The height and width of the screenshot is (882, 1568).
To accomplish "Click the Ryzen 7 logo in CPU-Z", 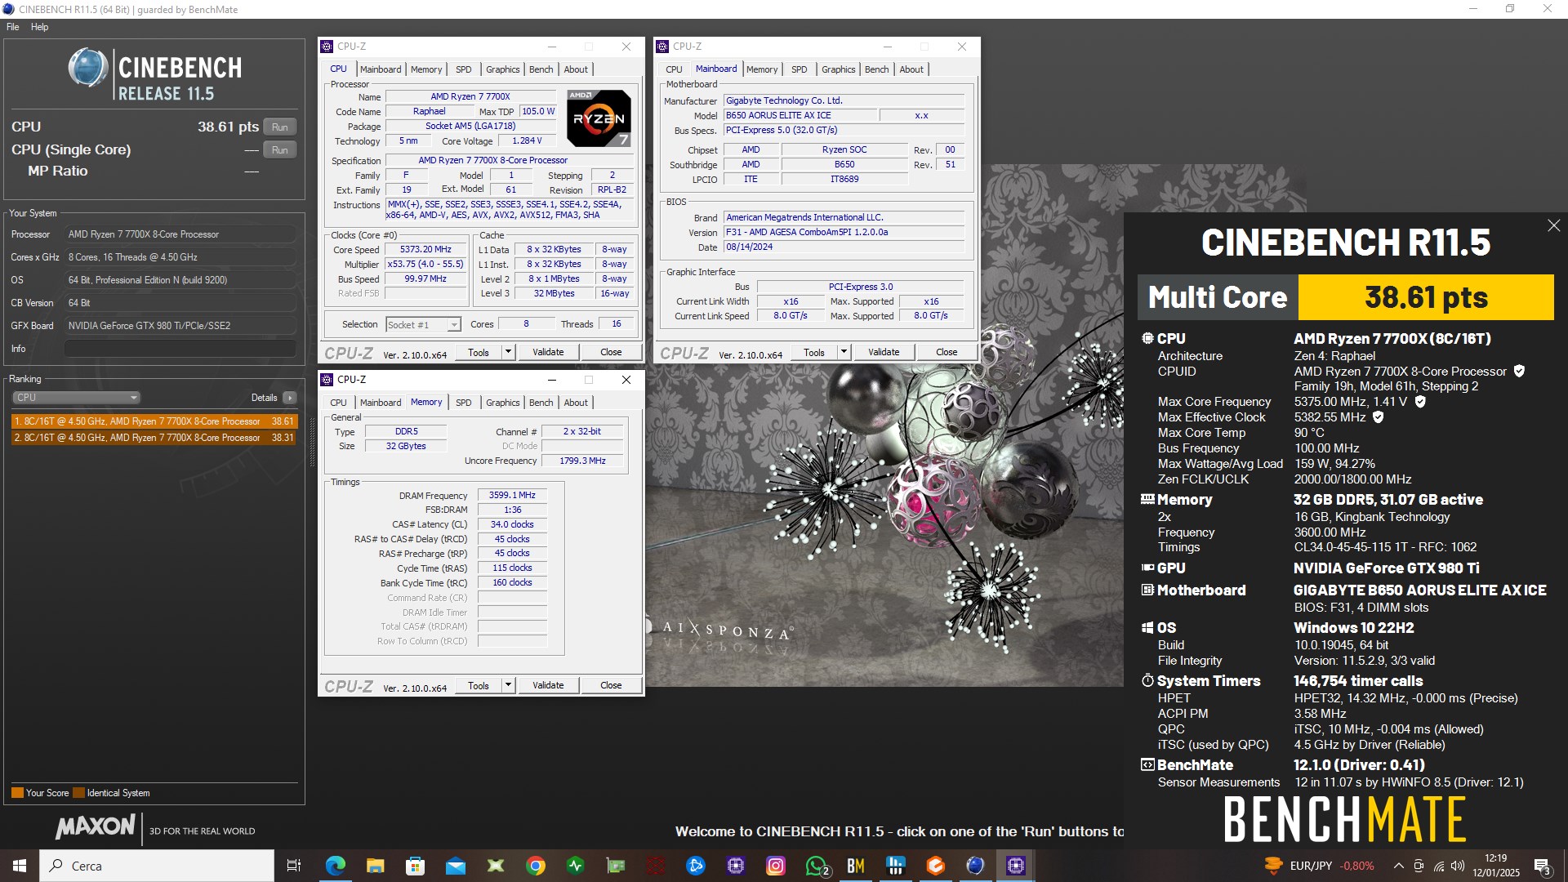I will [599, 118].
